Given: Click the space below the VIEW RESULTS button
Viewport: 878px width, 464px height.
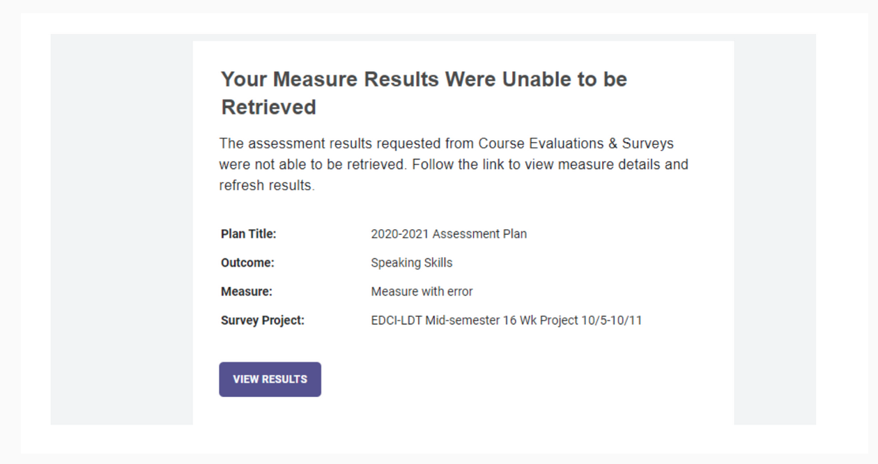Looking at the screenshot, I should pos(418,411).
